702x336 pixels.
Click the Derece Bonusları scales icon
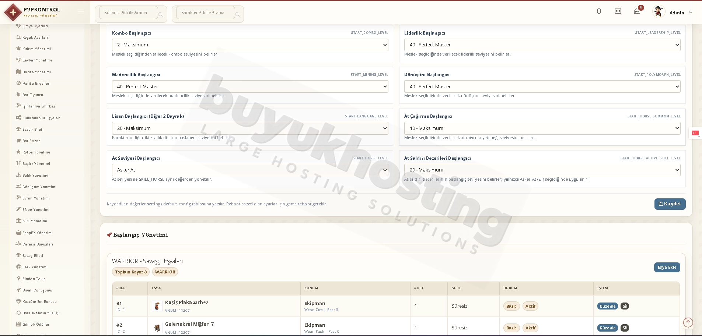coord(18,244)
